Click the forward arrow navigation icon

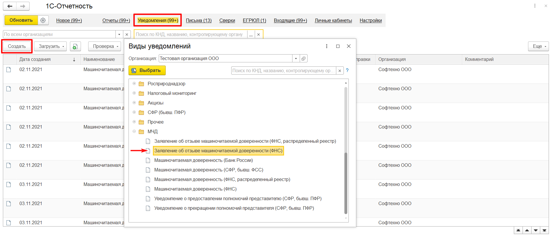point(23,6)
